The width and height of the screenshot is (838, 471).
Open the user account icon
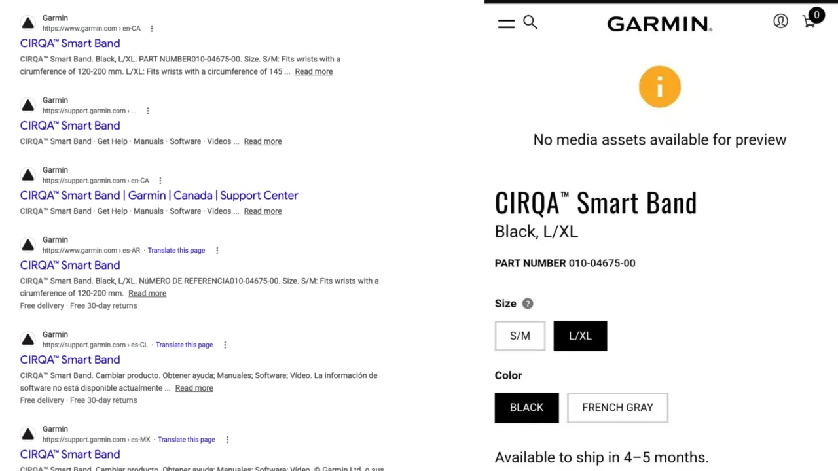click(x=780, y=22)
